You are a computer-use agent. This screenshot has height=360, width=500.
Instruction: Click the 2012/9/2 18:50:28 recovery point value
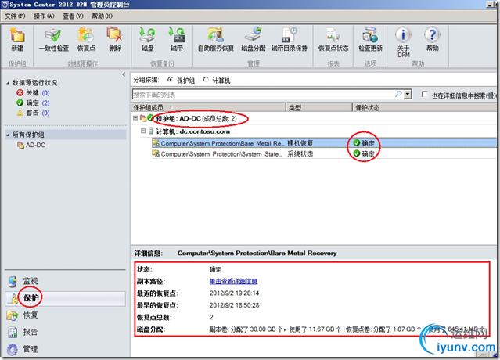coord(235,305)
